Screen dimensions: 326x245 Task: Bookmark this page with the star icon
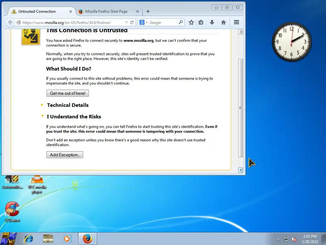coord(191,22)
